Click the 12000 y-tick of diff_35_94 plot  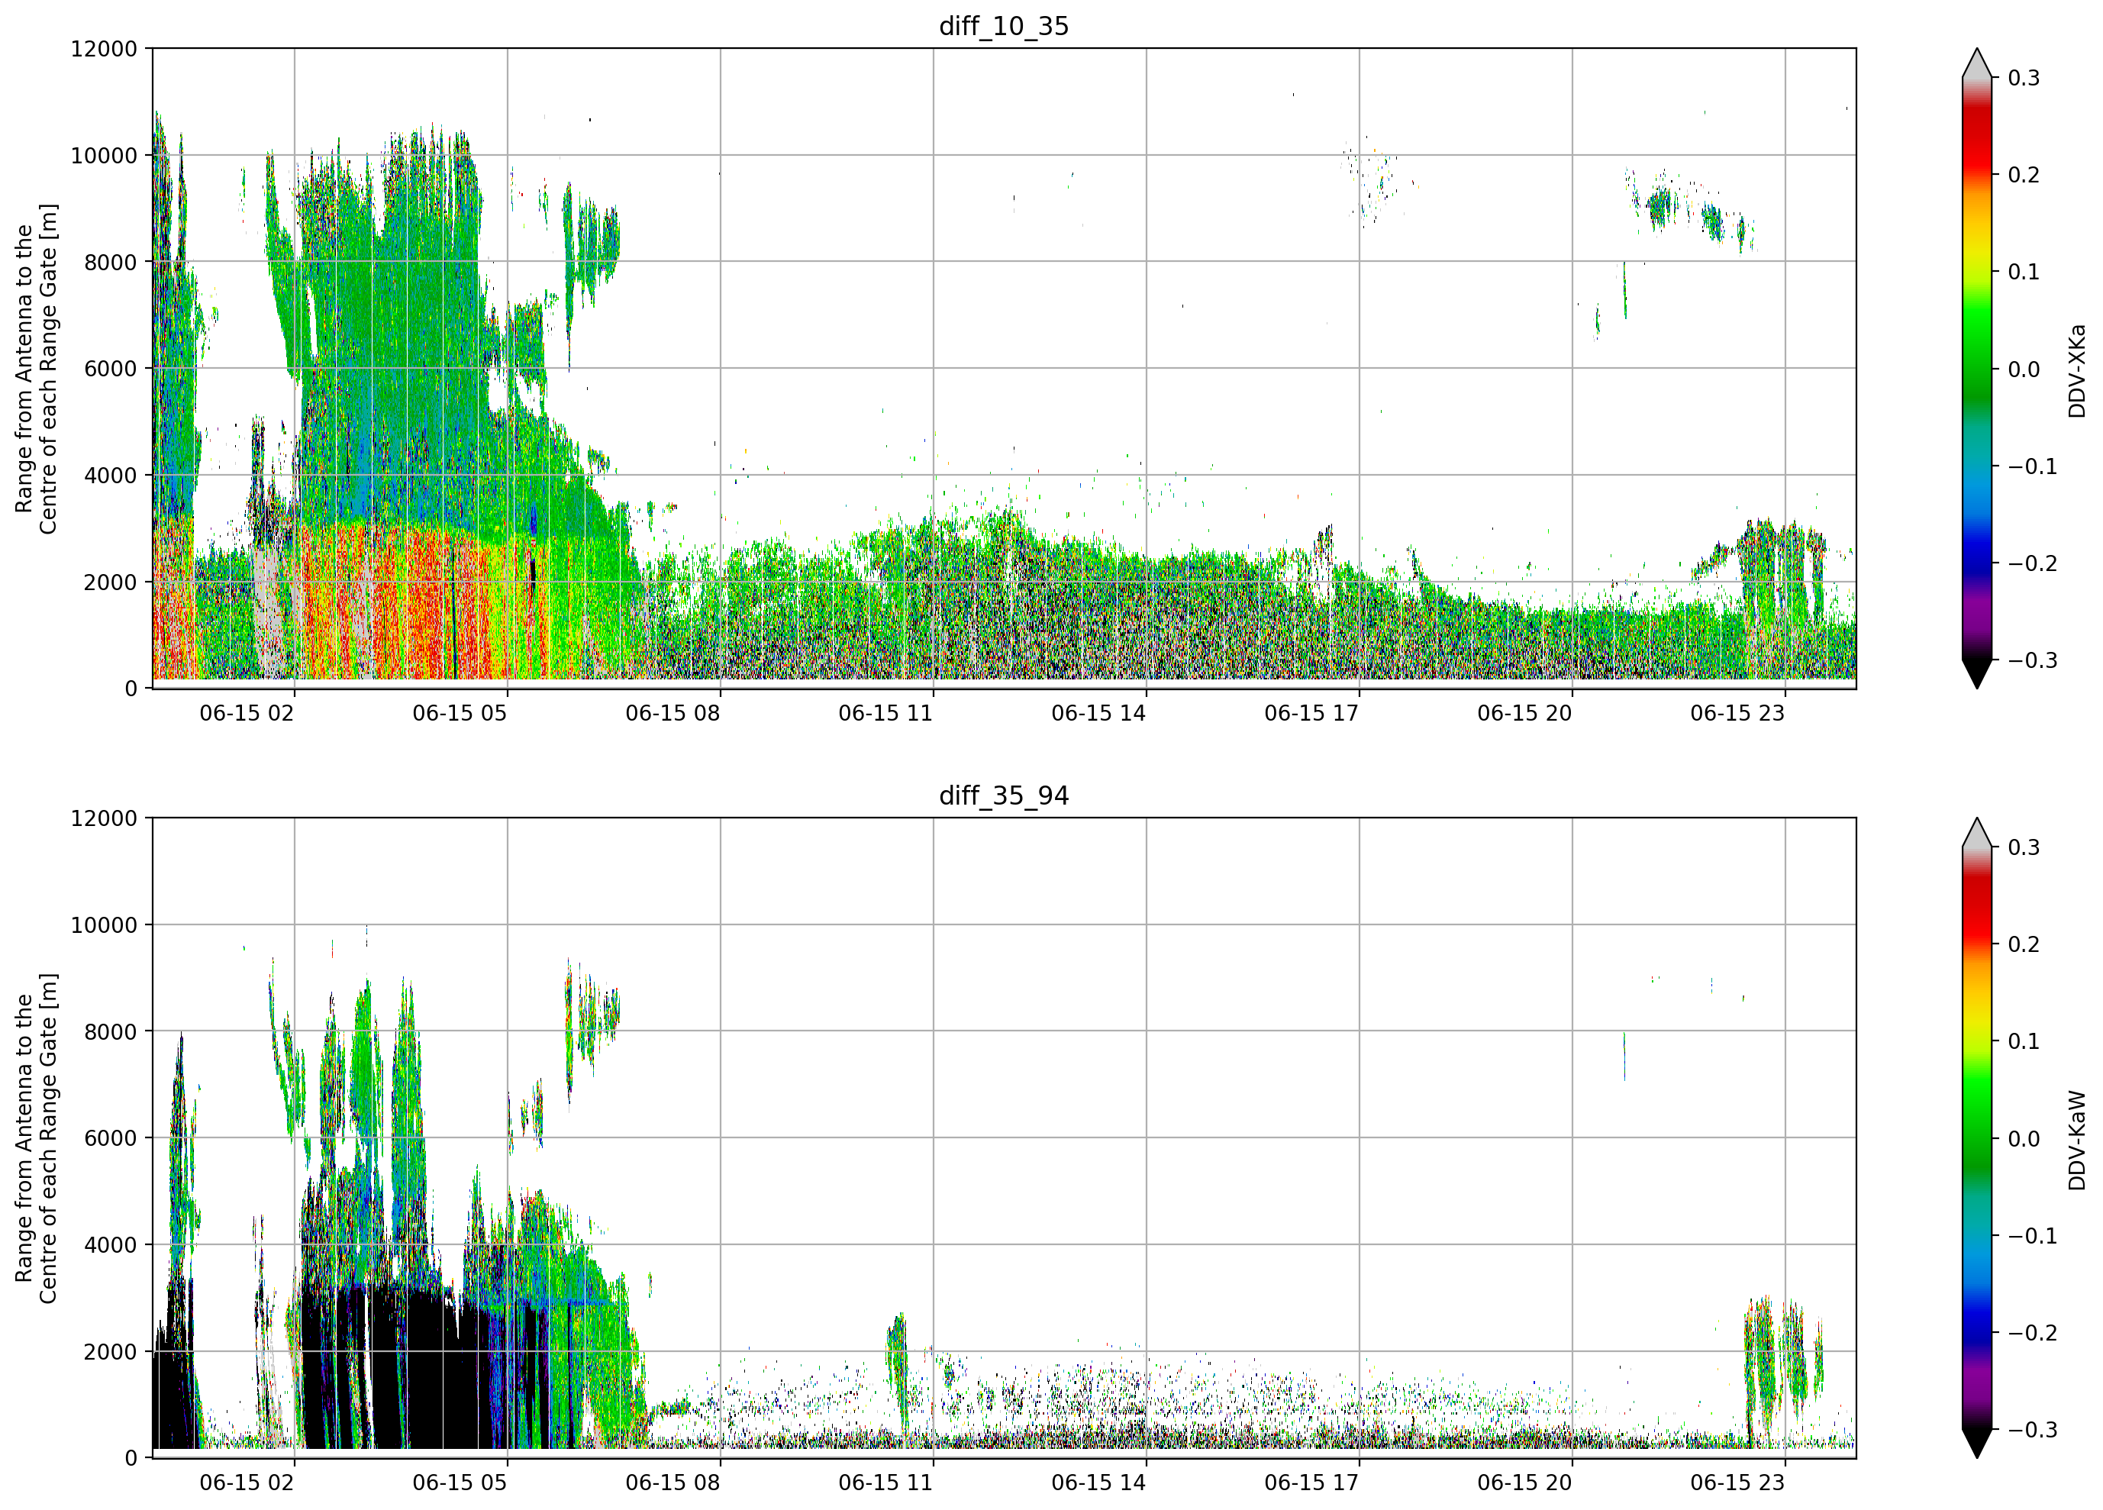tap(104, 819)
